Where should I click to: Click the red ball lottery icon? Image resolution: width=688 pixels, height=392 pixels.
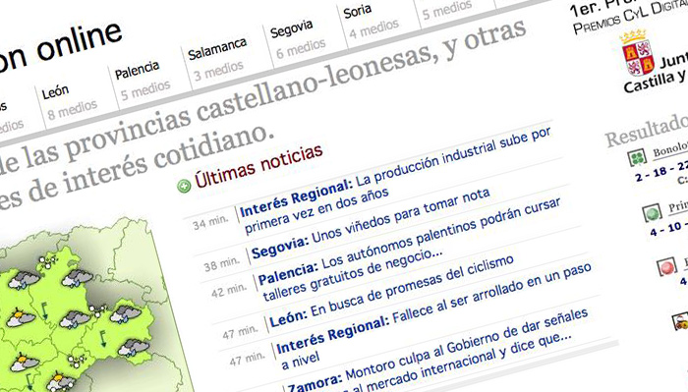pyautogui.click(x=666, y=267)
